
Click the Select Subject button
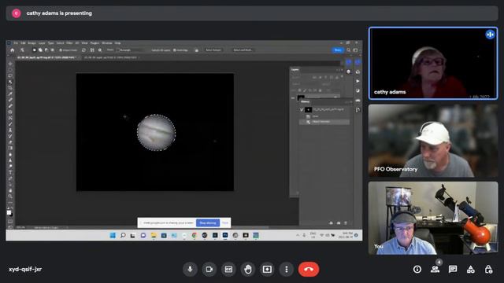[213, 50]
